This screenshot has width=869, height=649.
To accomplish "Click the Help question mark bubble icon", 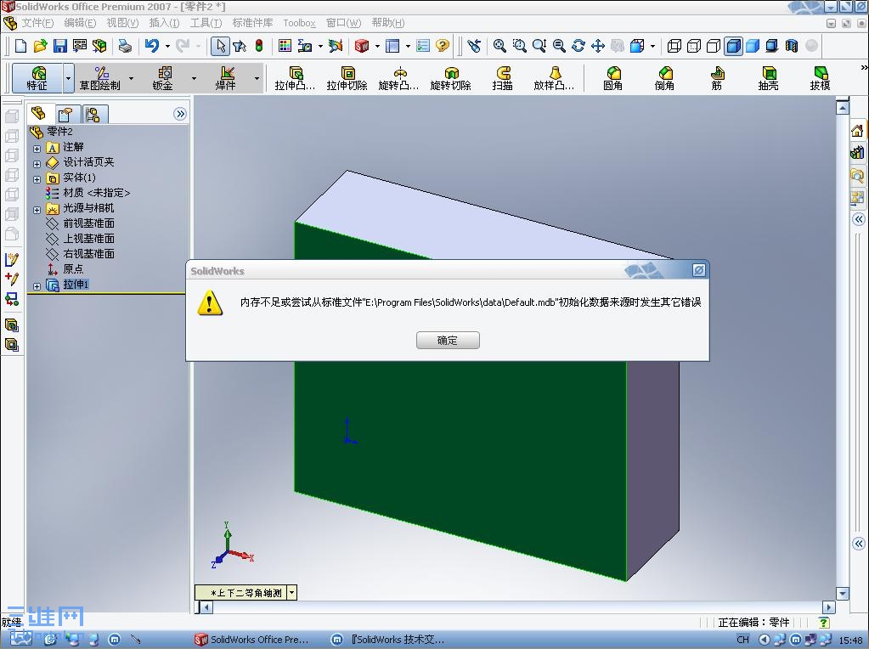I will coord(443,46).
